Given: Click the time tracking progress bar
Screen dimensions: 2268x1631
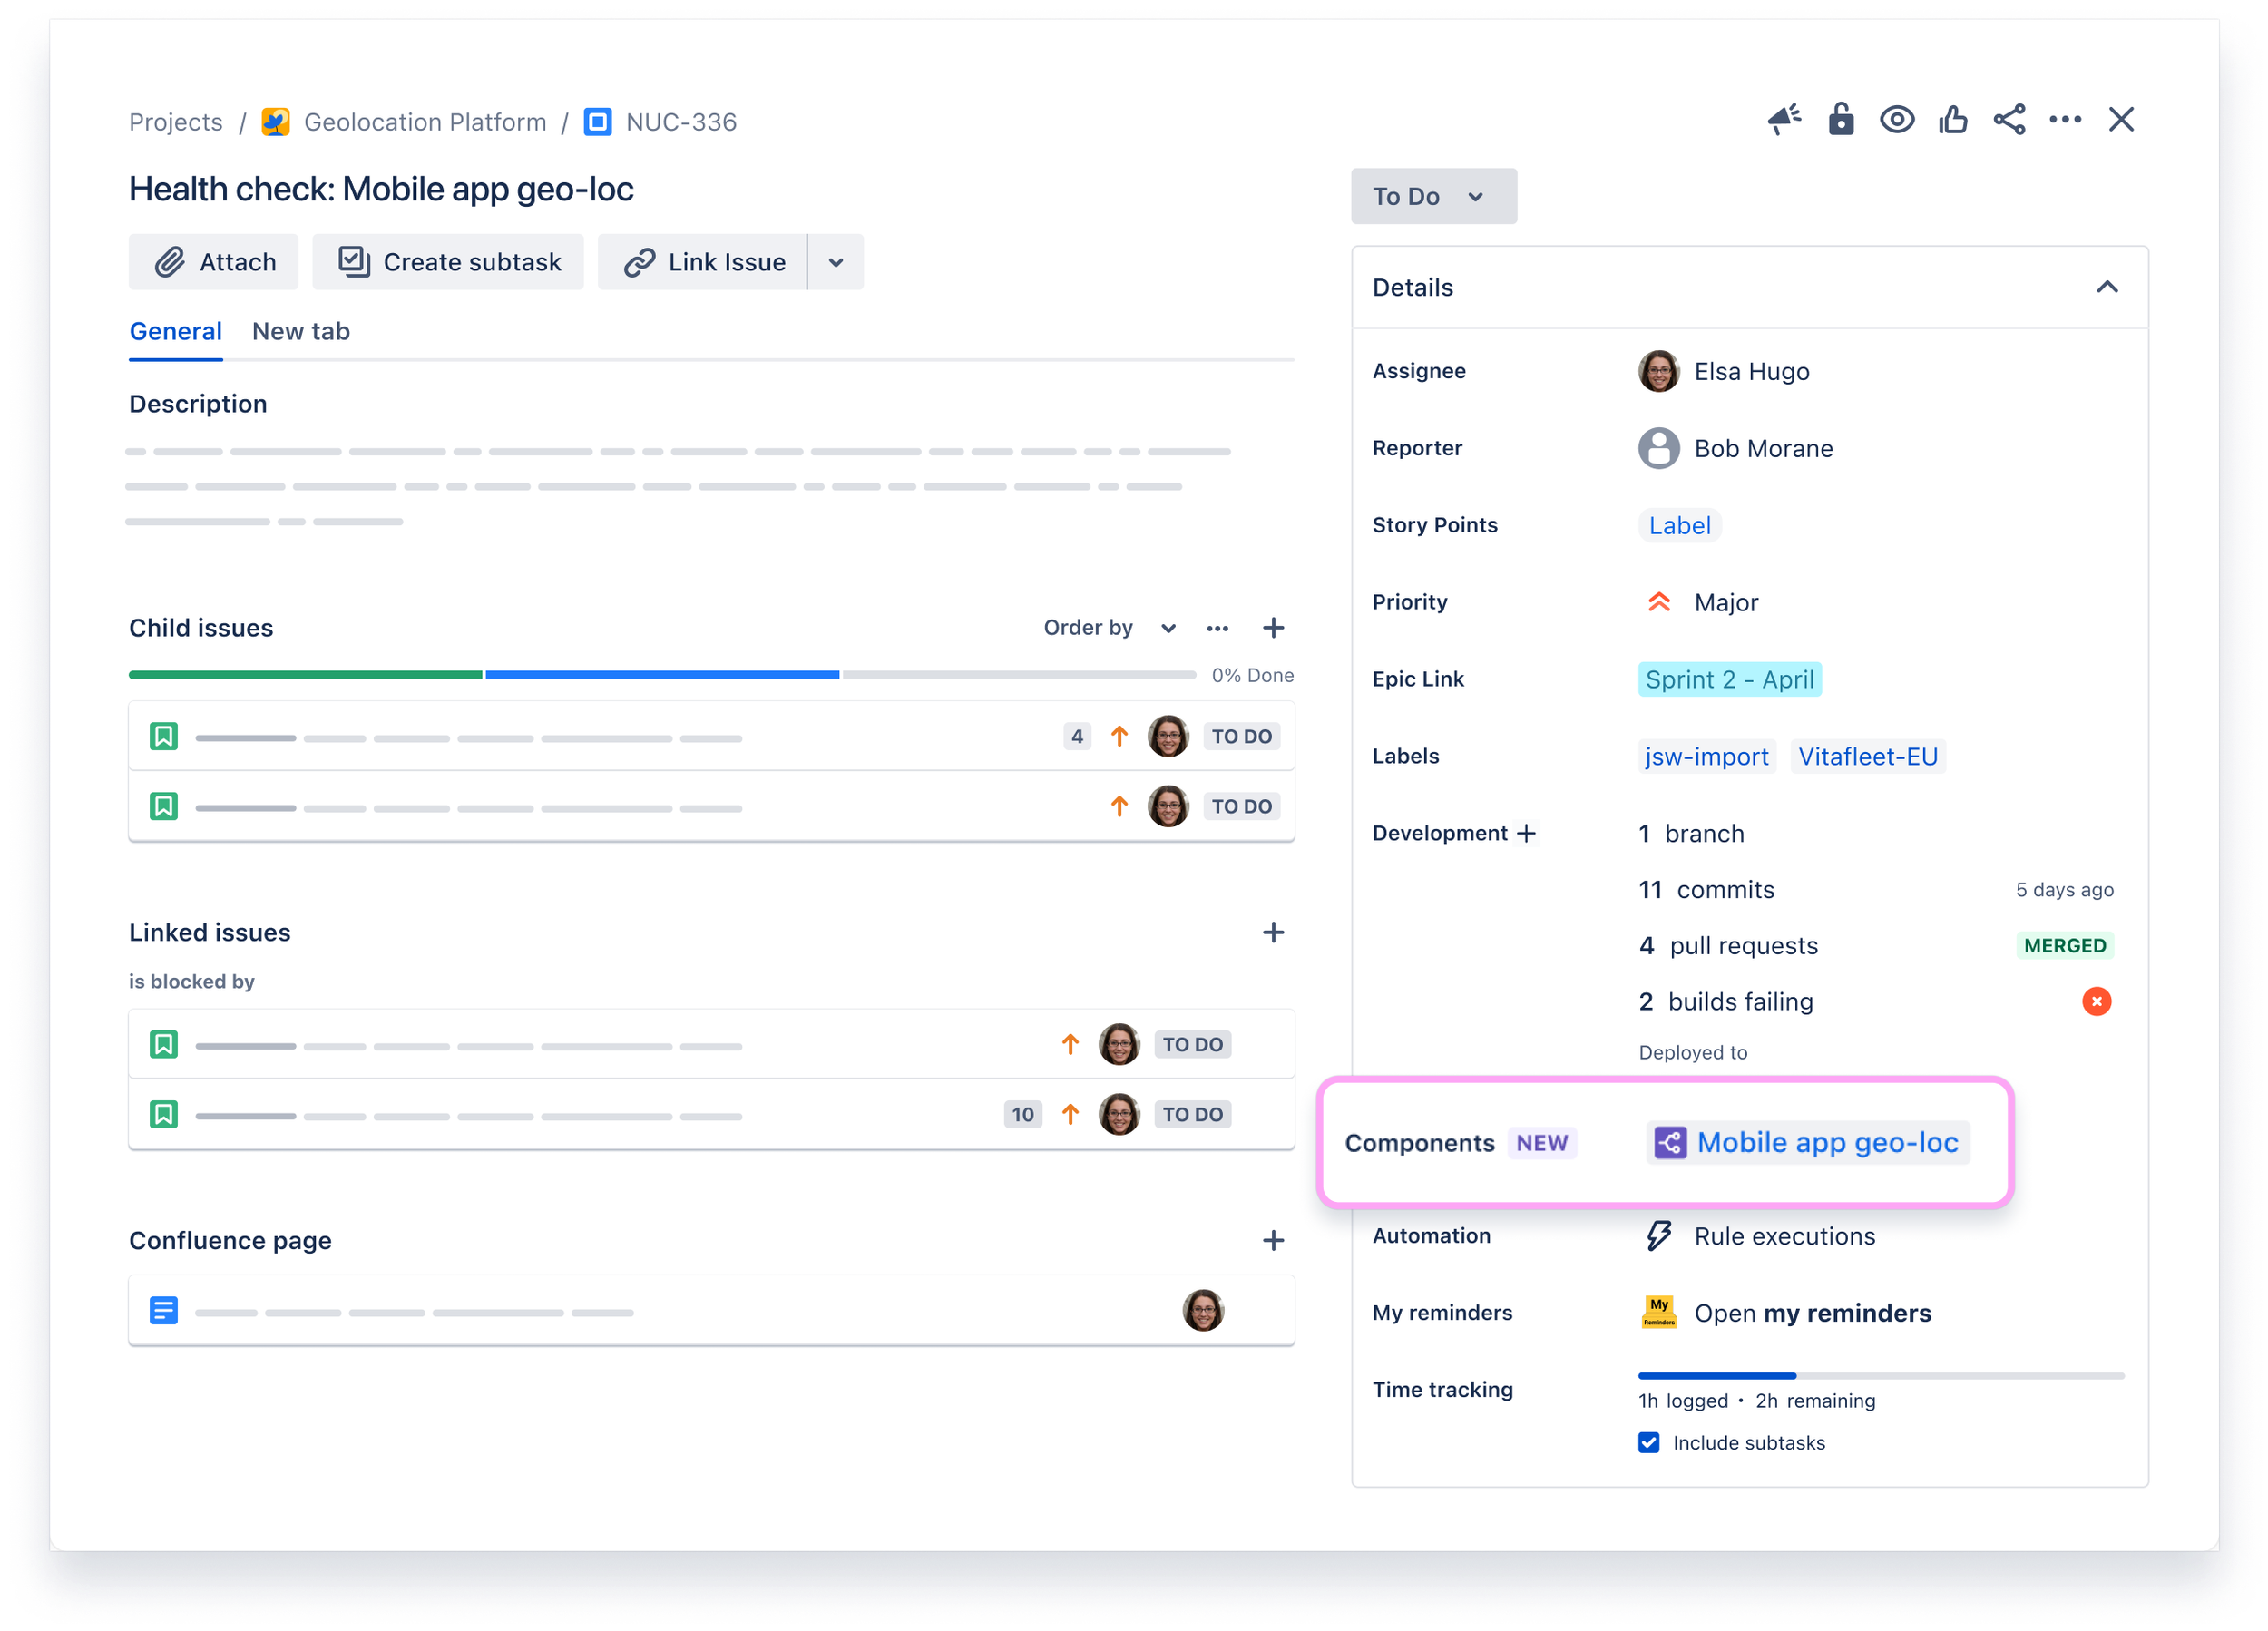Looking at the screenshot, I should 1880,1375.
